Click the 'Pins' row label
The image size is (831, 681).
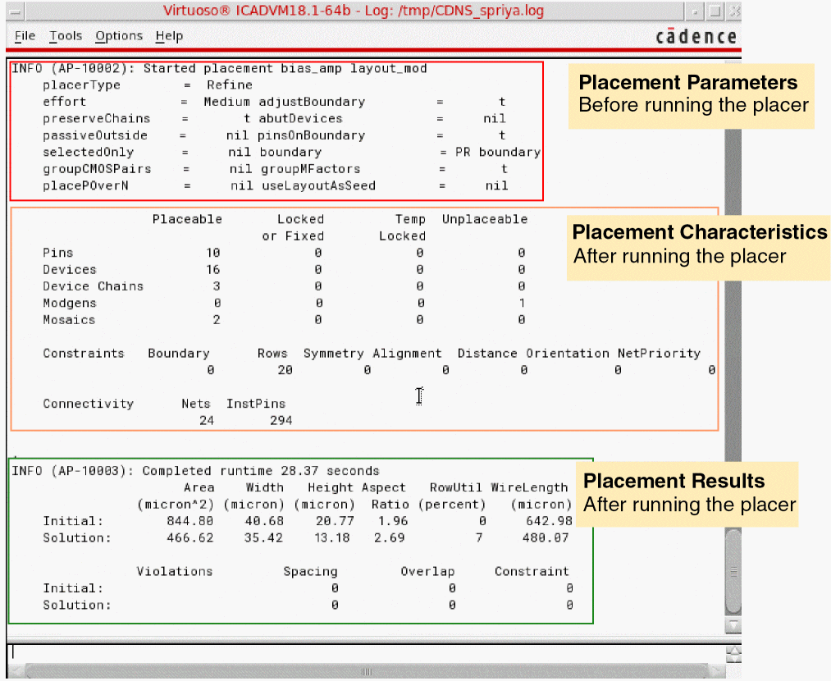coord(57,253)
